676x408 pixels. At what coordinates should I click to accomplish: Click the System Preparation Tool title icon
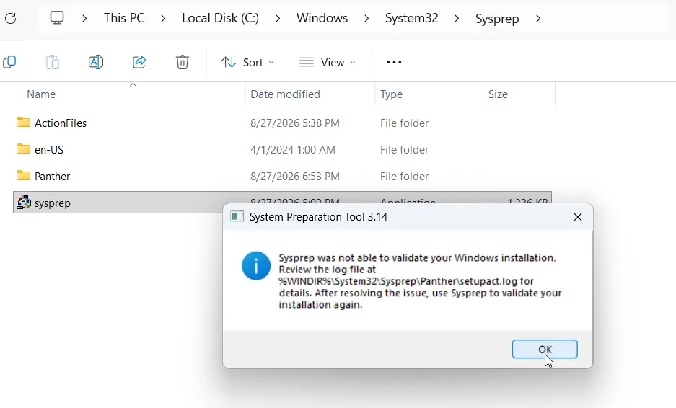point(237,216)
